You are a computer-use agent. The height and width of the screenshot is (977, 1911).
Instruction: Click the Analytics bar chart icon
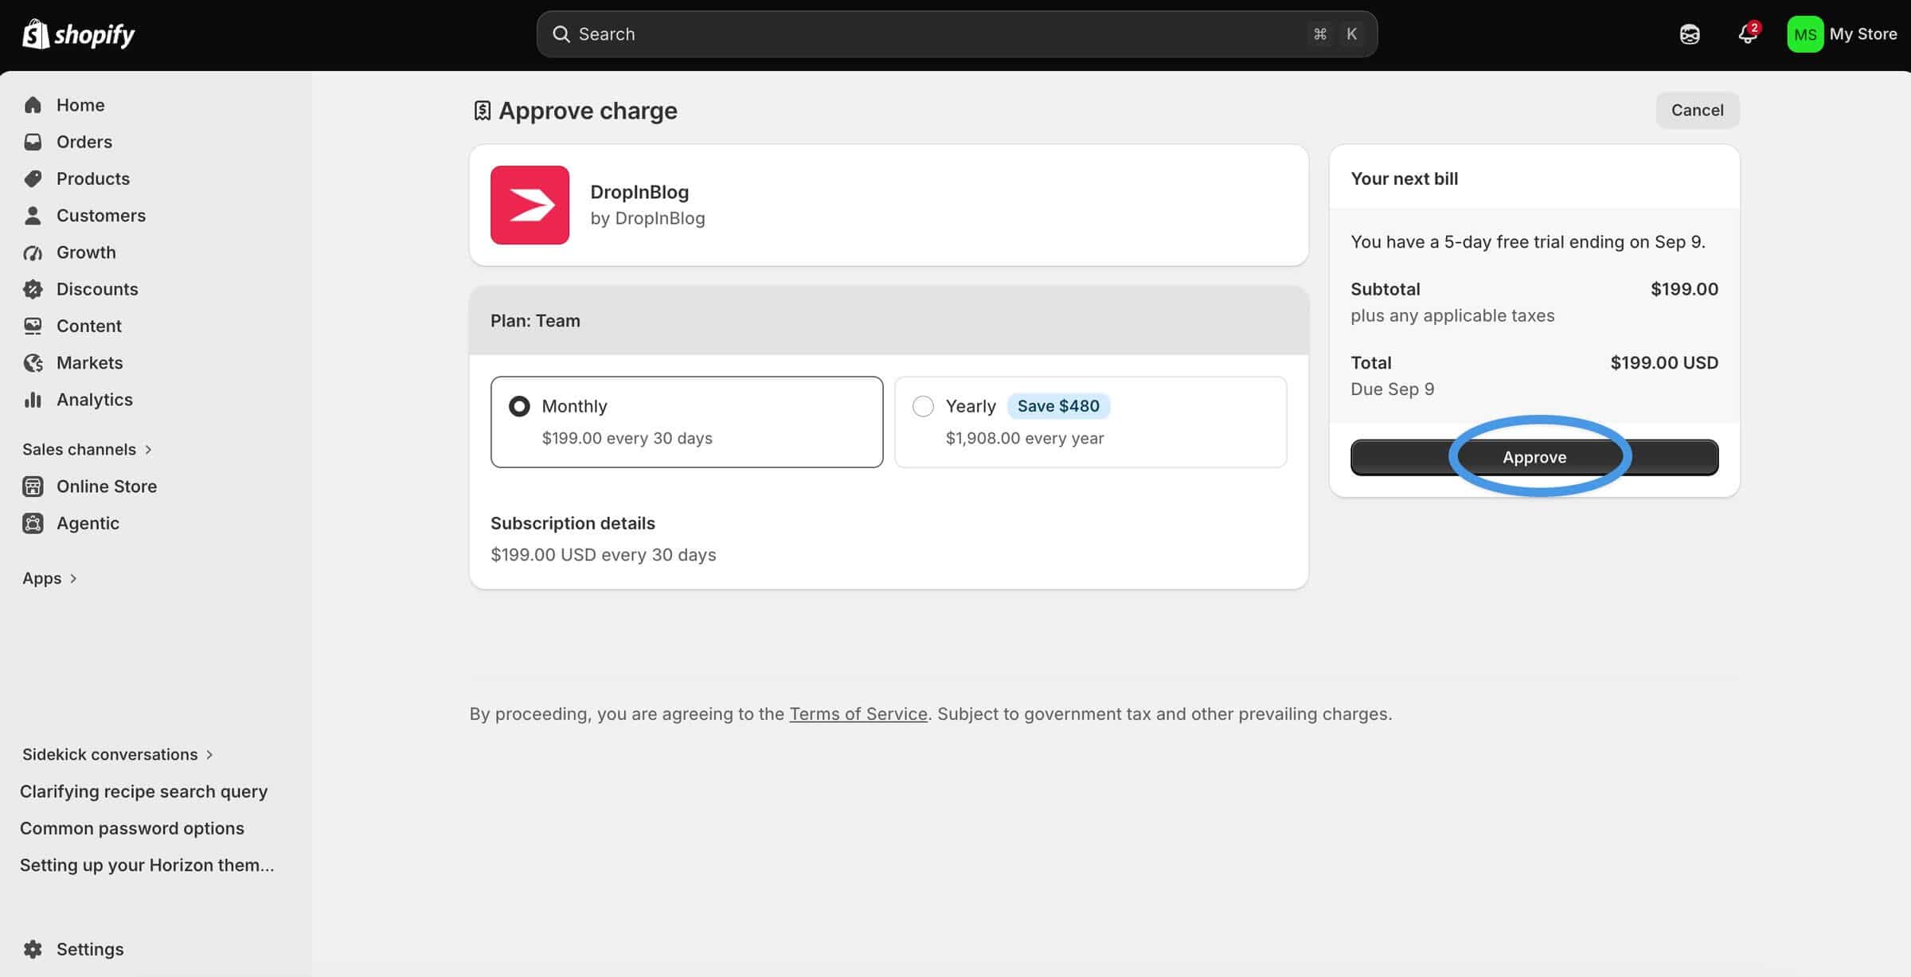point(33,400)
